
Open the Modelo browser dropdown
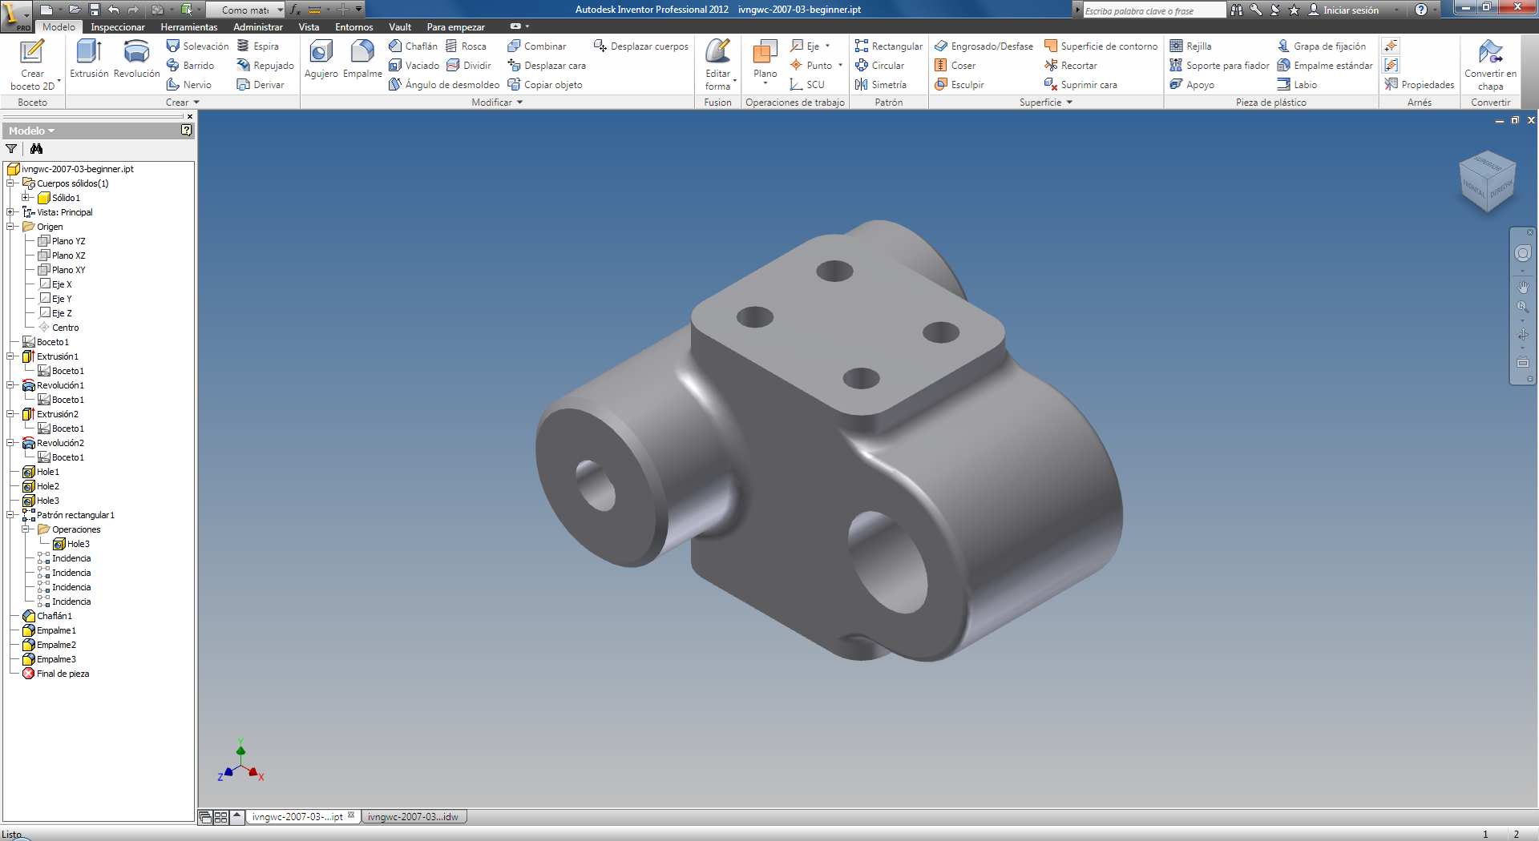[x=31, y=131]
